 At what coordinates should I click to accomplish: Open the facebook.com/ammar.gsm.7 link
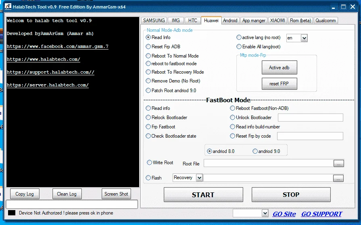pyautogui.click(x=58, y=46)
